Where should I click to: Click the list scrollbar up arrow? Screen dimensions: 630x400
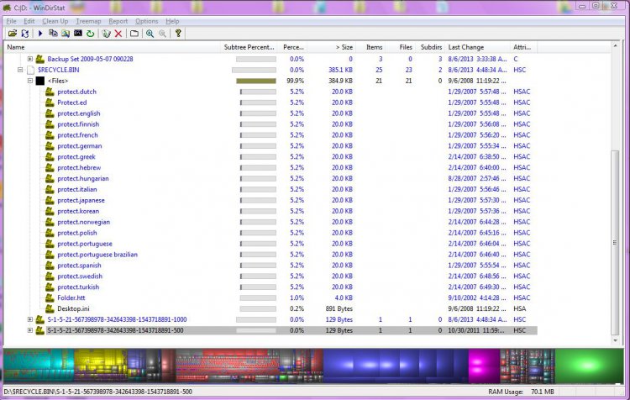(x=615, y=46)
